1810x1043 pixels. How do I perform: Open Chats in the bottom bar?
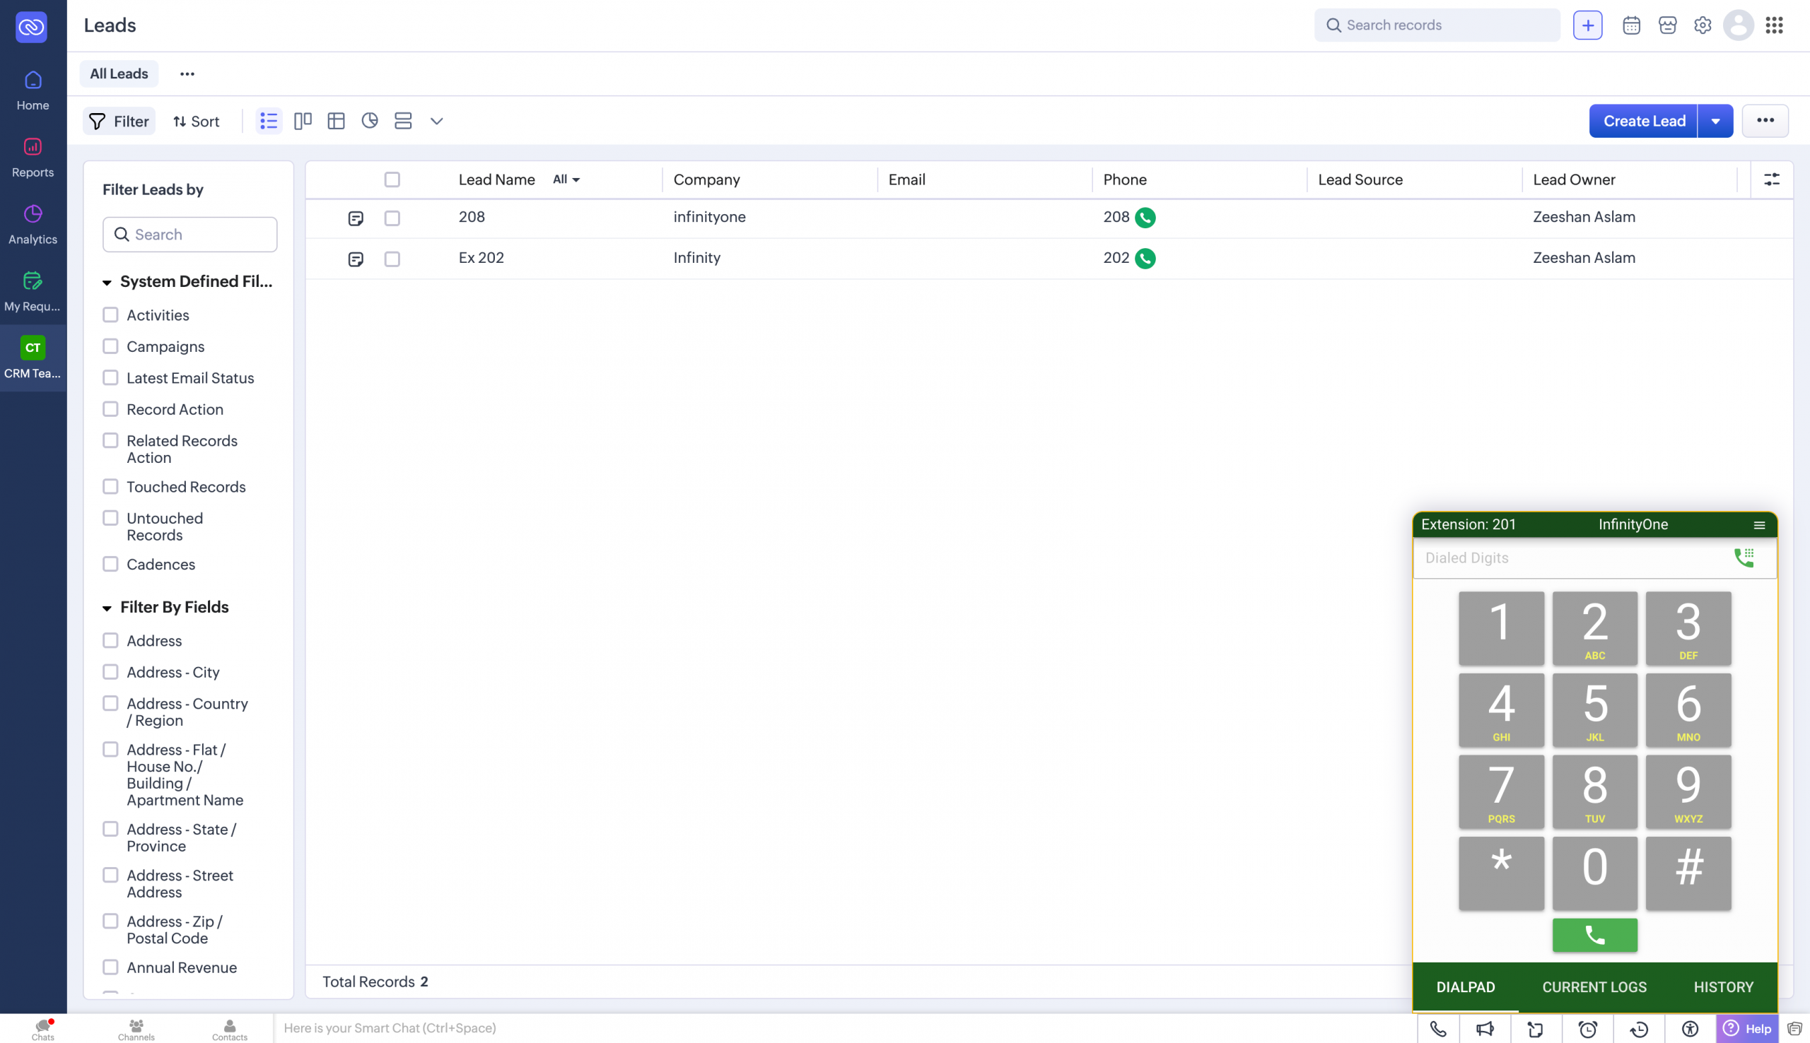43,1030
